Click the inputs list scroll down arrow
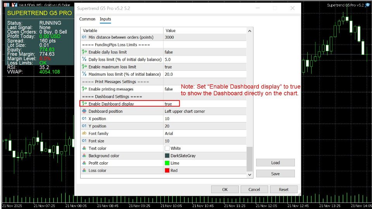 click(x=250, y=175)
